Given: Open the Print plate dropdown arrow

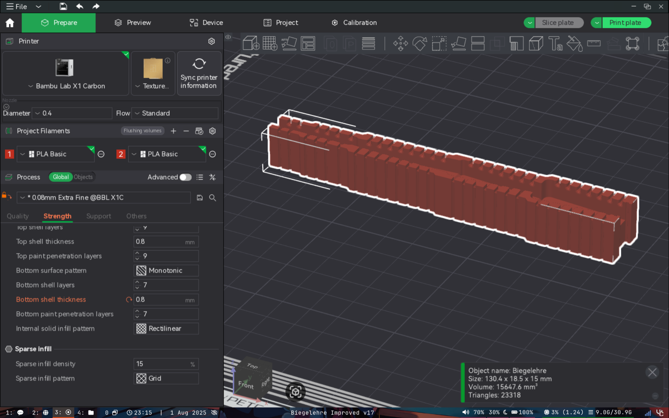Looking at the screenshot, I should [x=597, y=23].
